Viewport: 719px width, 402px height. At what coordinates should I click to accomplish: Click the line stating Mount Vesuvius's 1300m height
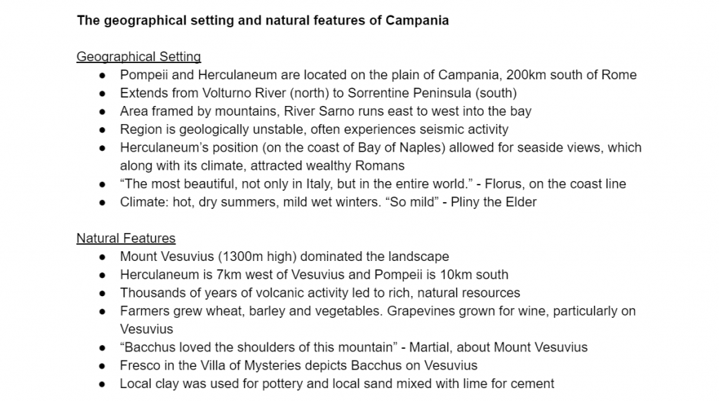tap(284, 257)
